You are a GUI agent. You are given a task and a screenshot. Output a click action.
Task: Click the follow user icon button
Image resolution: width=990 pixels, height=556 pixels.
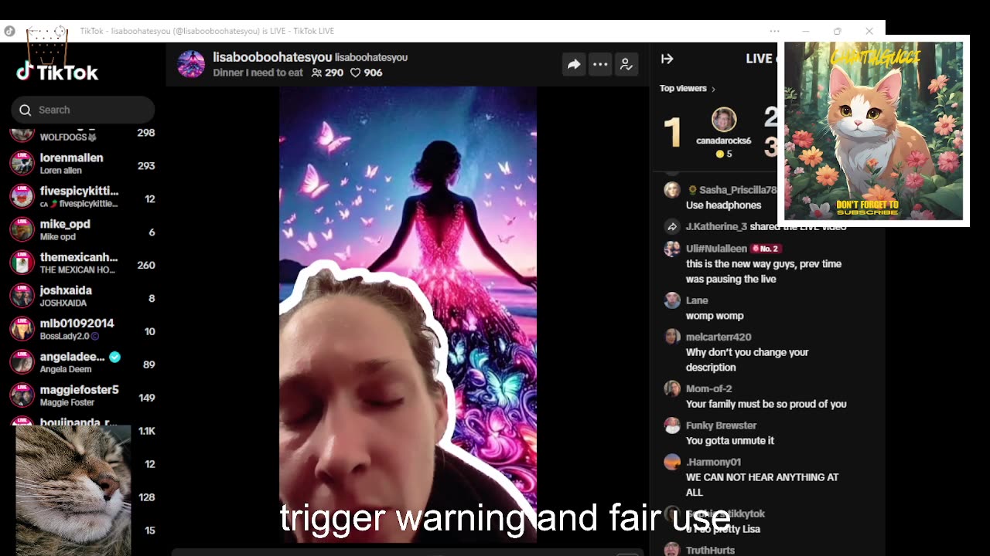click(x=626, y=65)
